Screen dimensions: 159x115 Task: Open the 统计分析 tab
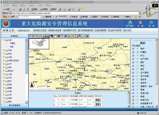[x=127, y=31]
